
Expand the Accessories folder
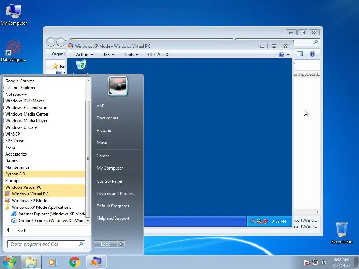tap(45, 154)
